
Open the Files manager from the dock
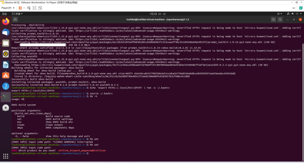6,43
